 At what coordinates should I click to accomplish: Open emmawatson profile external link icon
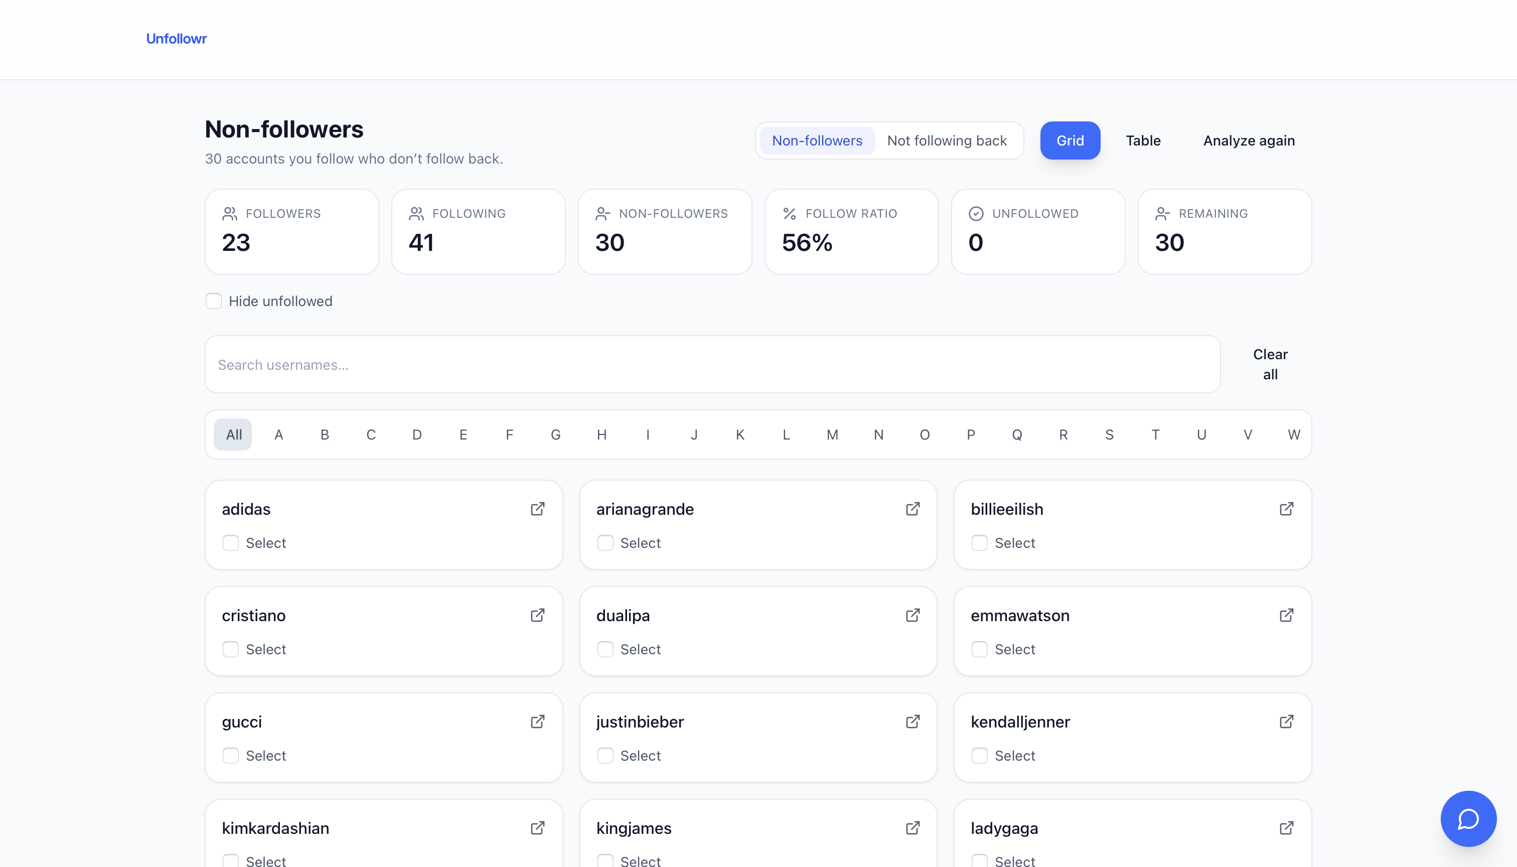pos(1287,615)
